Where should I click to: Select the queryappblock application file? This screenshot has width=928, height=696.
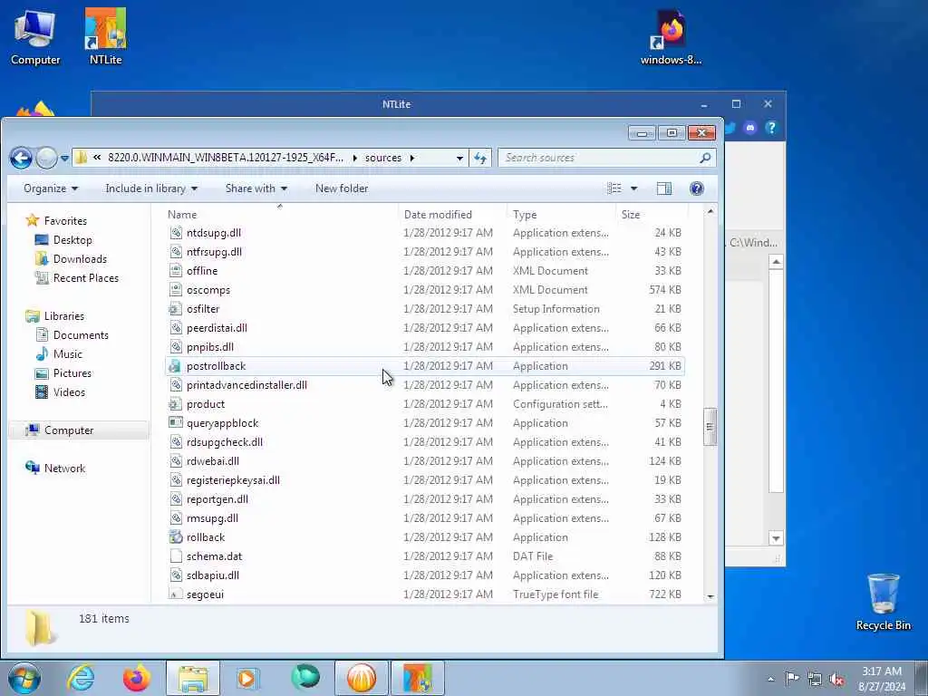(x=424, y=423)
